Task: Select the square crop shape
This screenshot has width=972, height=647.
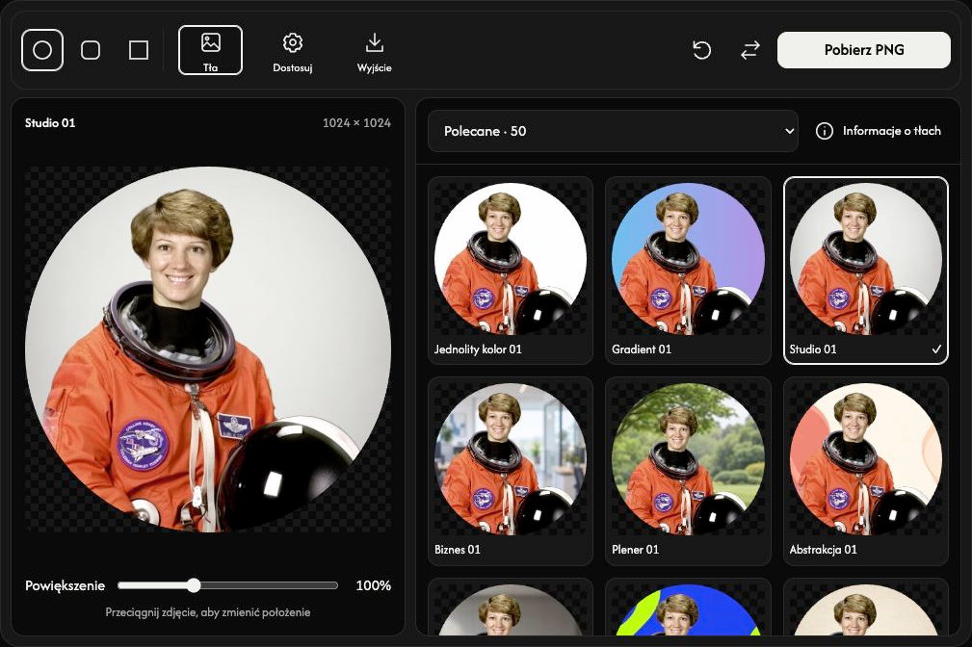Action: 138,50
